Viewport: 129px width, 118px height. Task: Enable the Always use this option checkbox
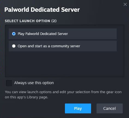point(9,83)
